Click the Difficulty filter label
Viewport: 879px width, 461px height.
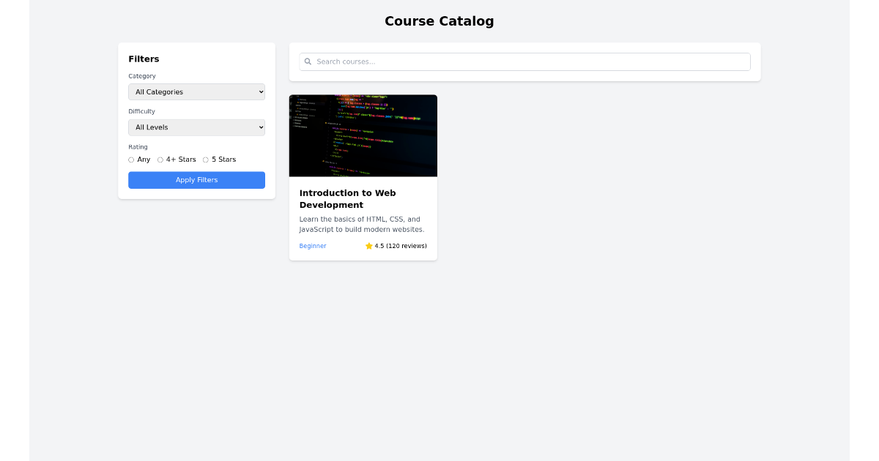click(141, 111)
